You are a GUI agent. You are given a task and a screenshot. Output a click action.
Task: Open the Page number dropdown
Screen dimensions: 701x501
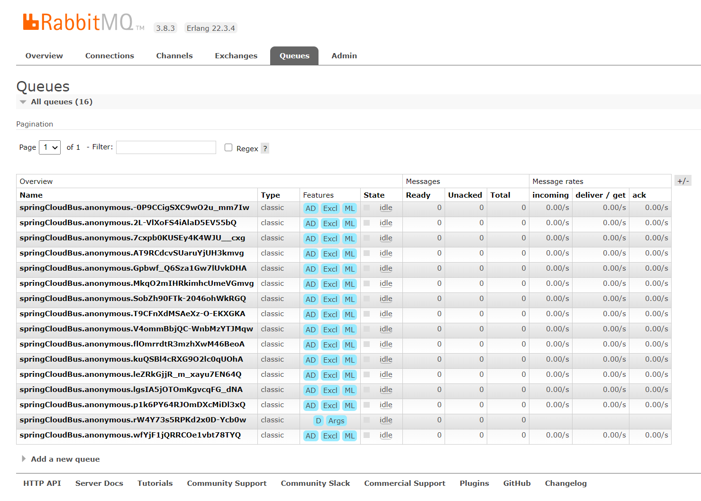(x=50, y=147)
